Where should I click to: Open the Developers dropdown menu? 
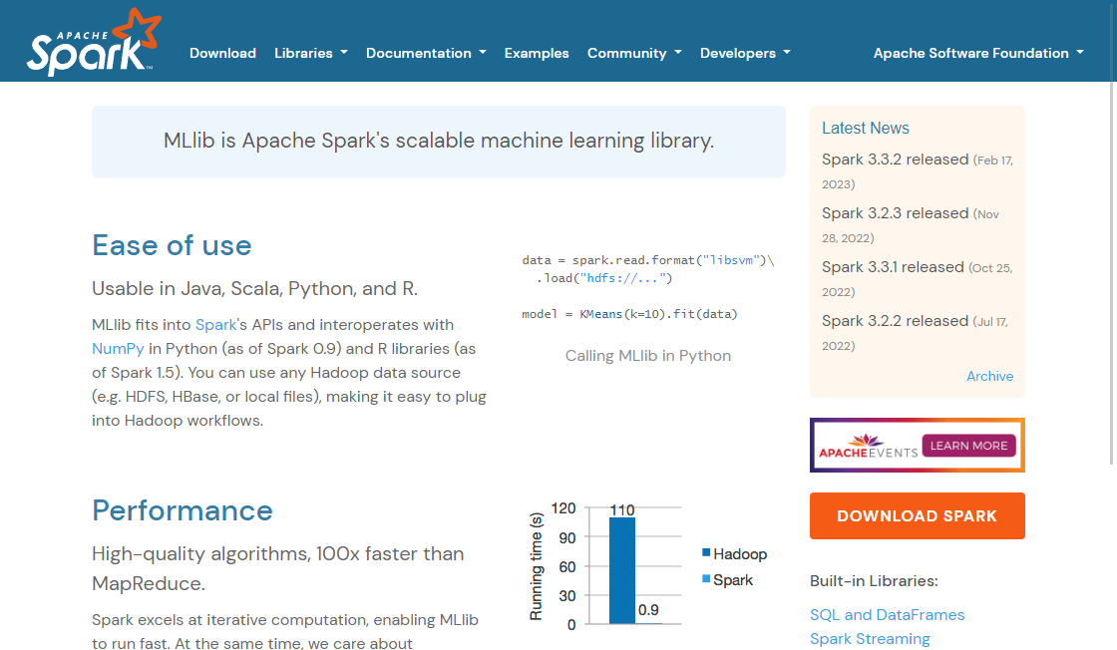pyautogui.click(x=745, y=53)
